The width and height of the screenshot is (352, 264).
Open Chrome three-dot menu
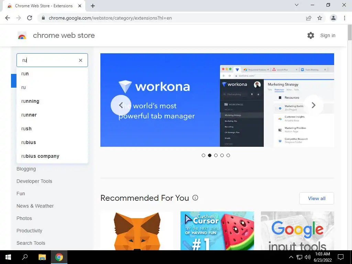pyautogui.click(x=344, y=18)
